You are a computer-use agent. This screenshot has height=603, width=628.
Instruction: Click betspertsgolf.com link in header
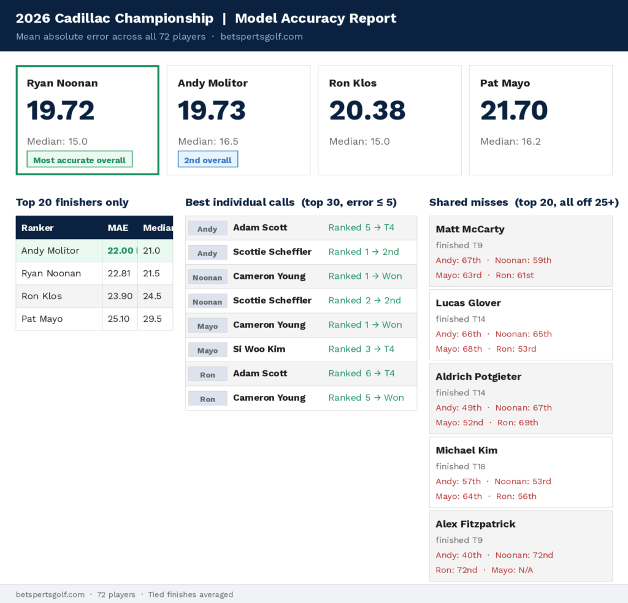261,36
